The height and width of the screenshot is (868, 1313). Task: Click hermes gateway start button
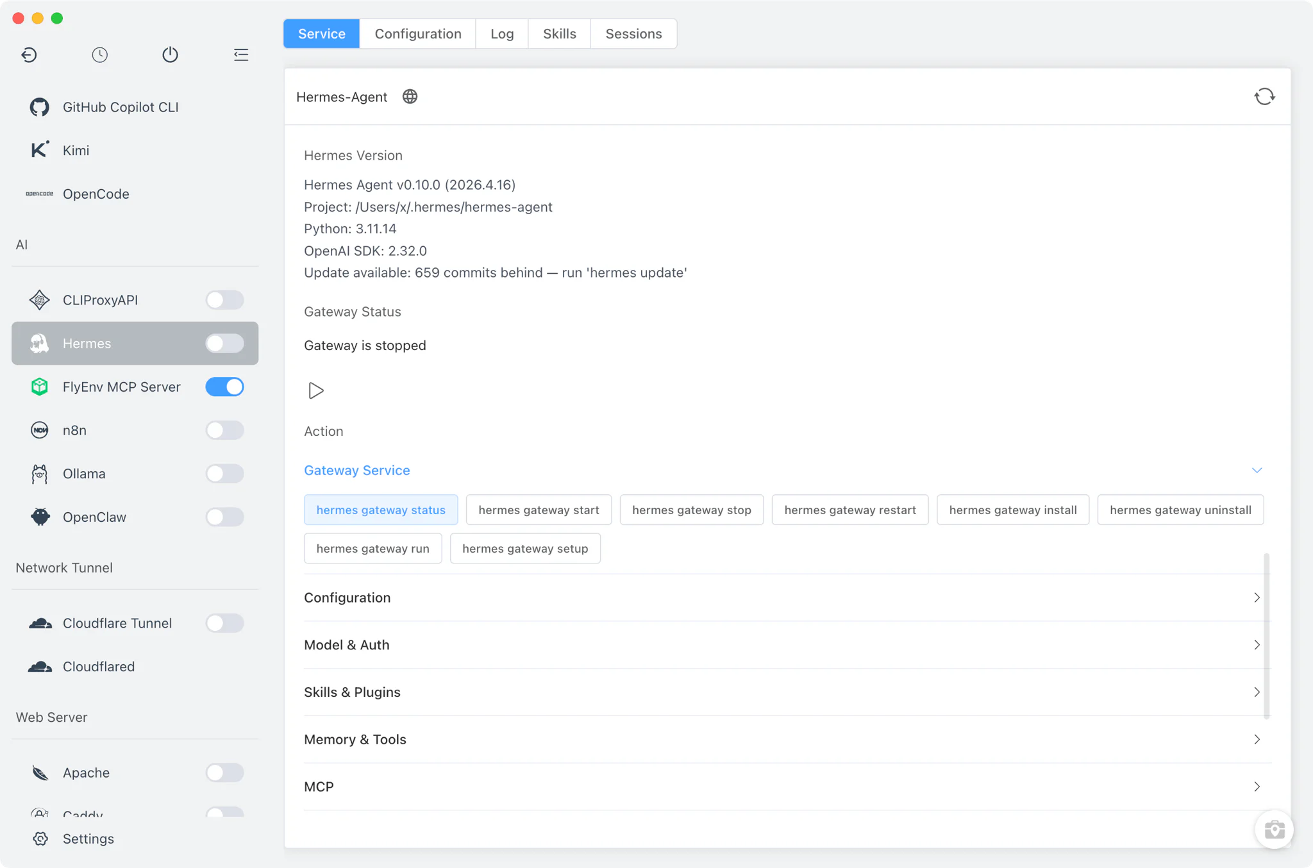coord(539,510)
